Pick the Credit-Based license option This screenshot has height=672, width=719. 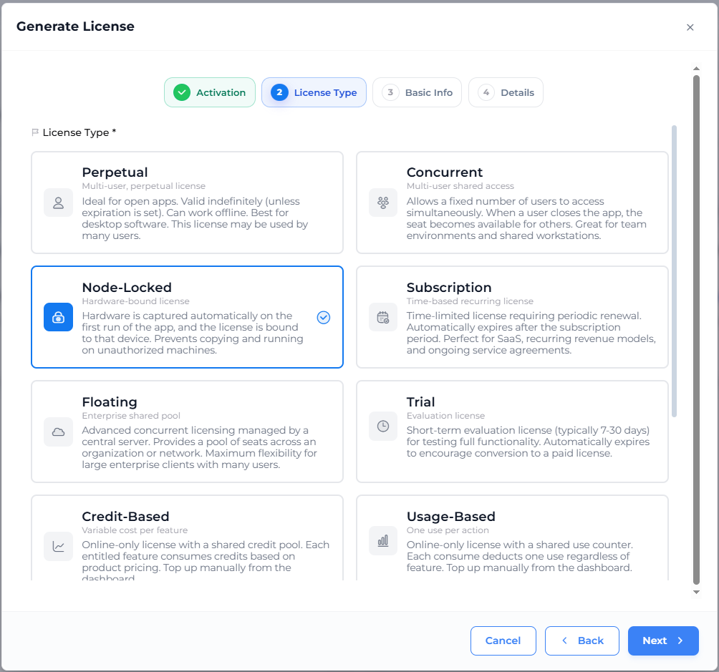point(187,538)
